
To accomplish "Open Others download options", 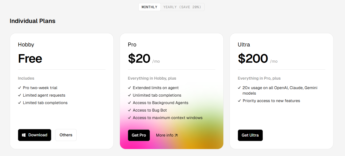I will click(x=66, y=135).
